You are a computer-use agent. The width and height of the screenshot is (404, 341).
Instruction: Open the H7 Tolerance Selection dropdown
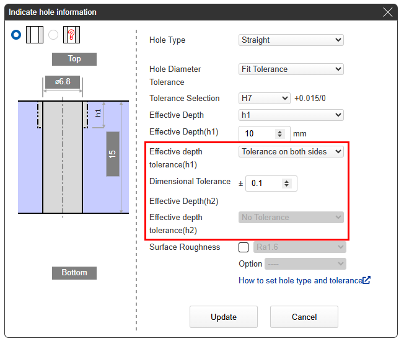point(264,98)
